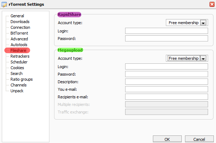Viewport: 216px width, 143px height.
Task: Open the General settings section
Action: pyautogui.click(x=17, y=16)
